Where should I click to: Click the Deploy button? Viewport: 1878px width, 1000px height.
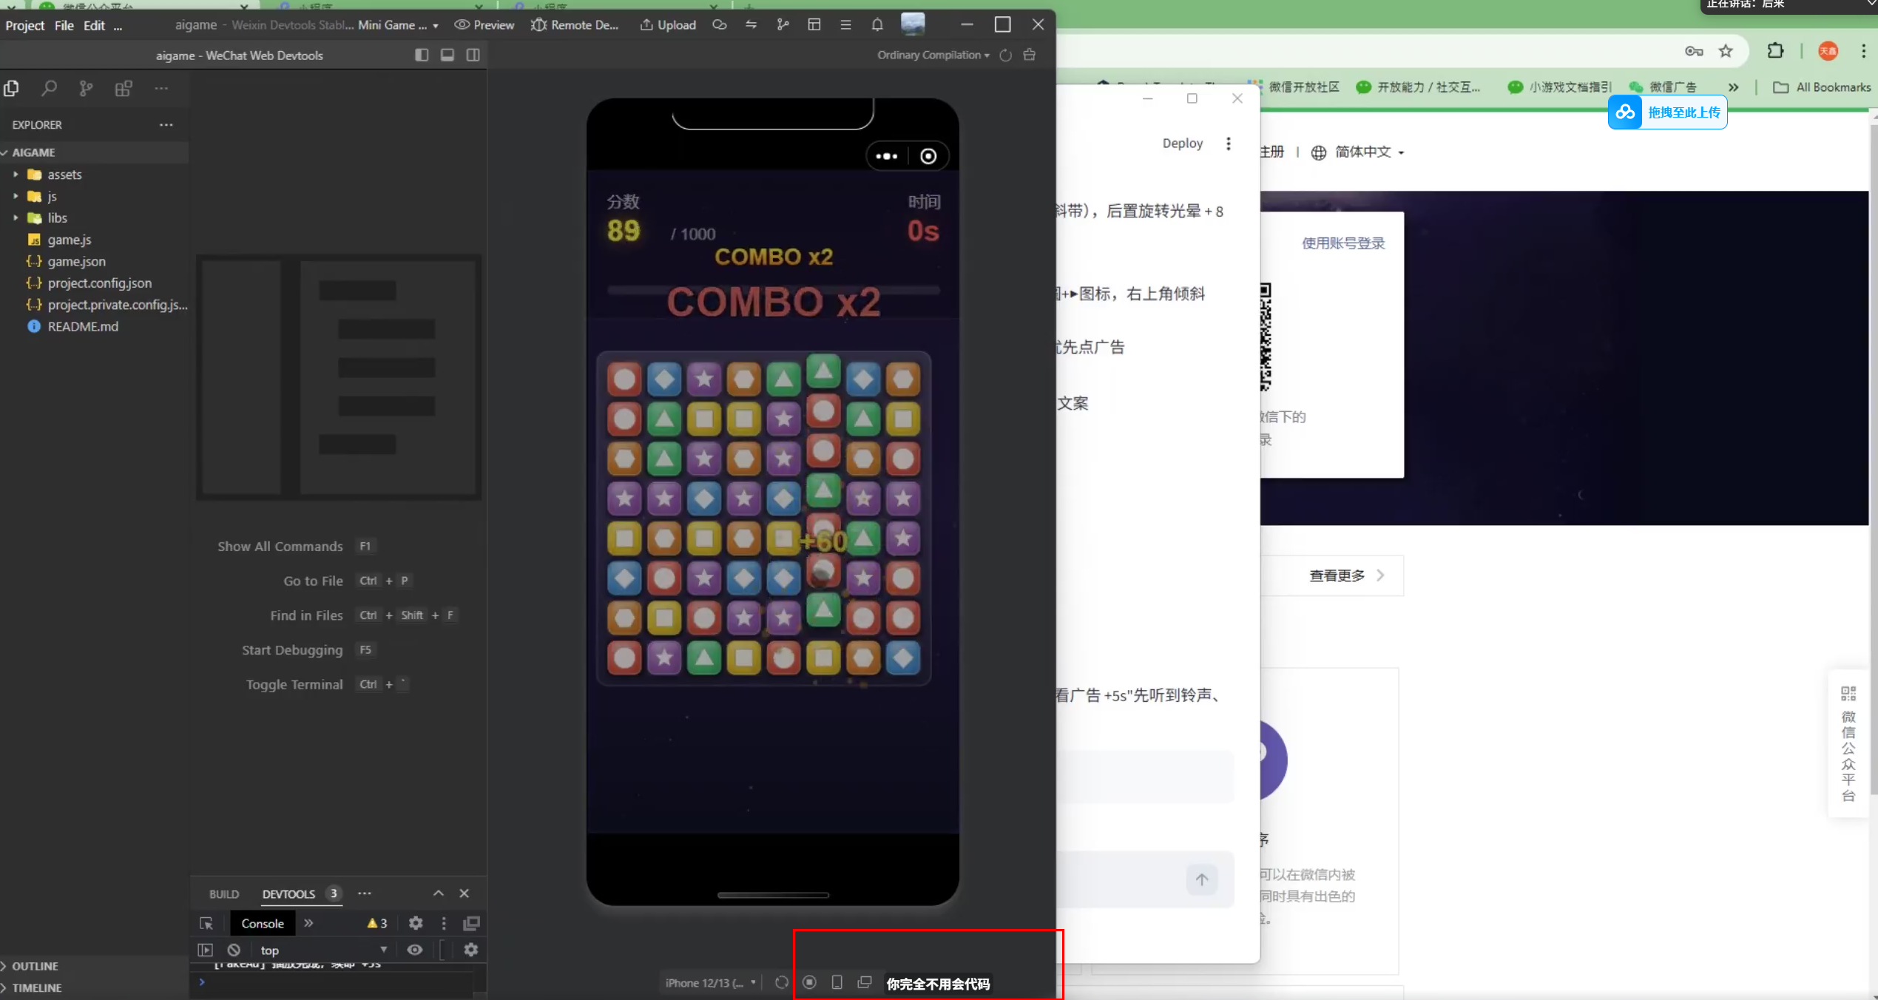1182,143
